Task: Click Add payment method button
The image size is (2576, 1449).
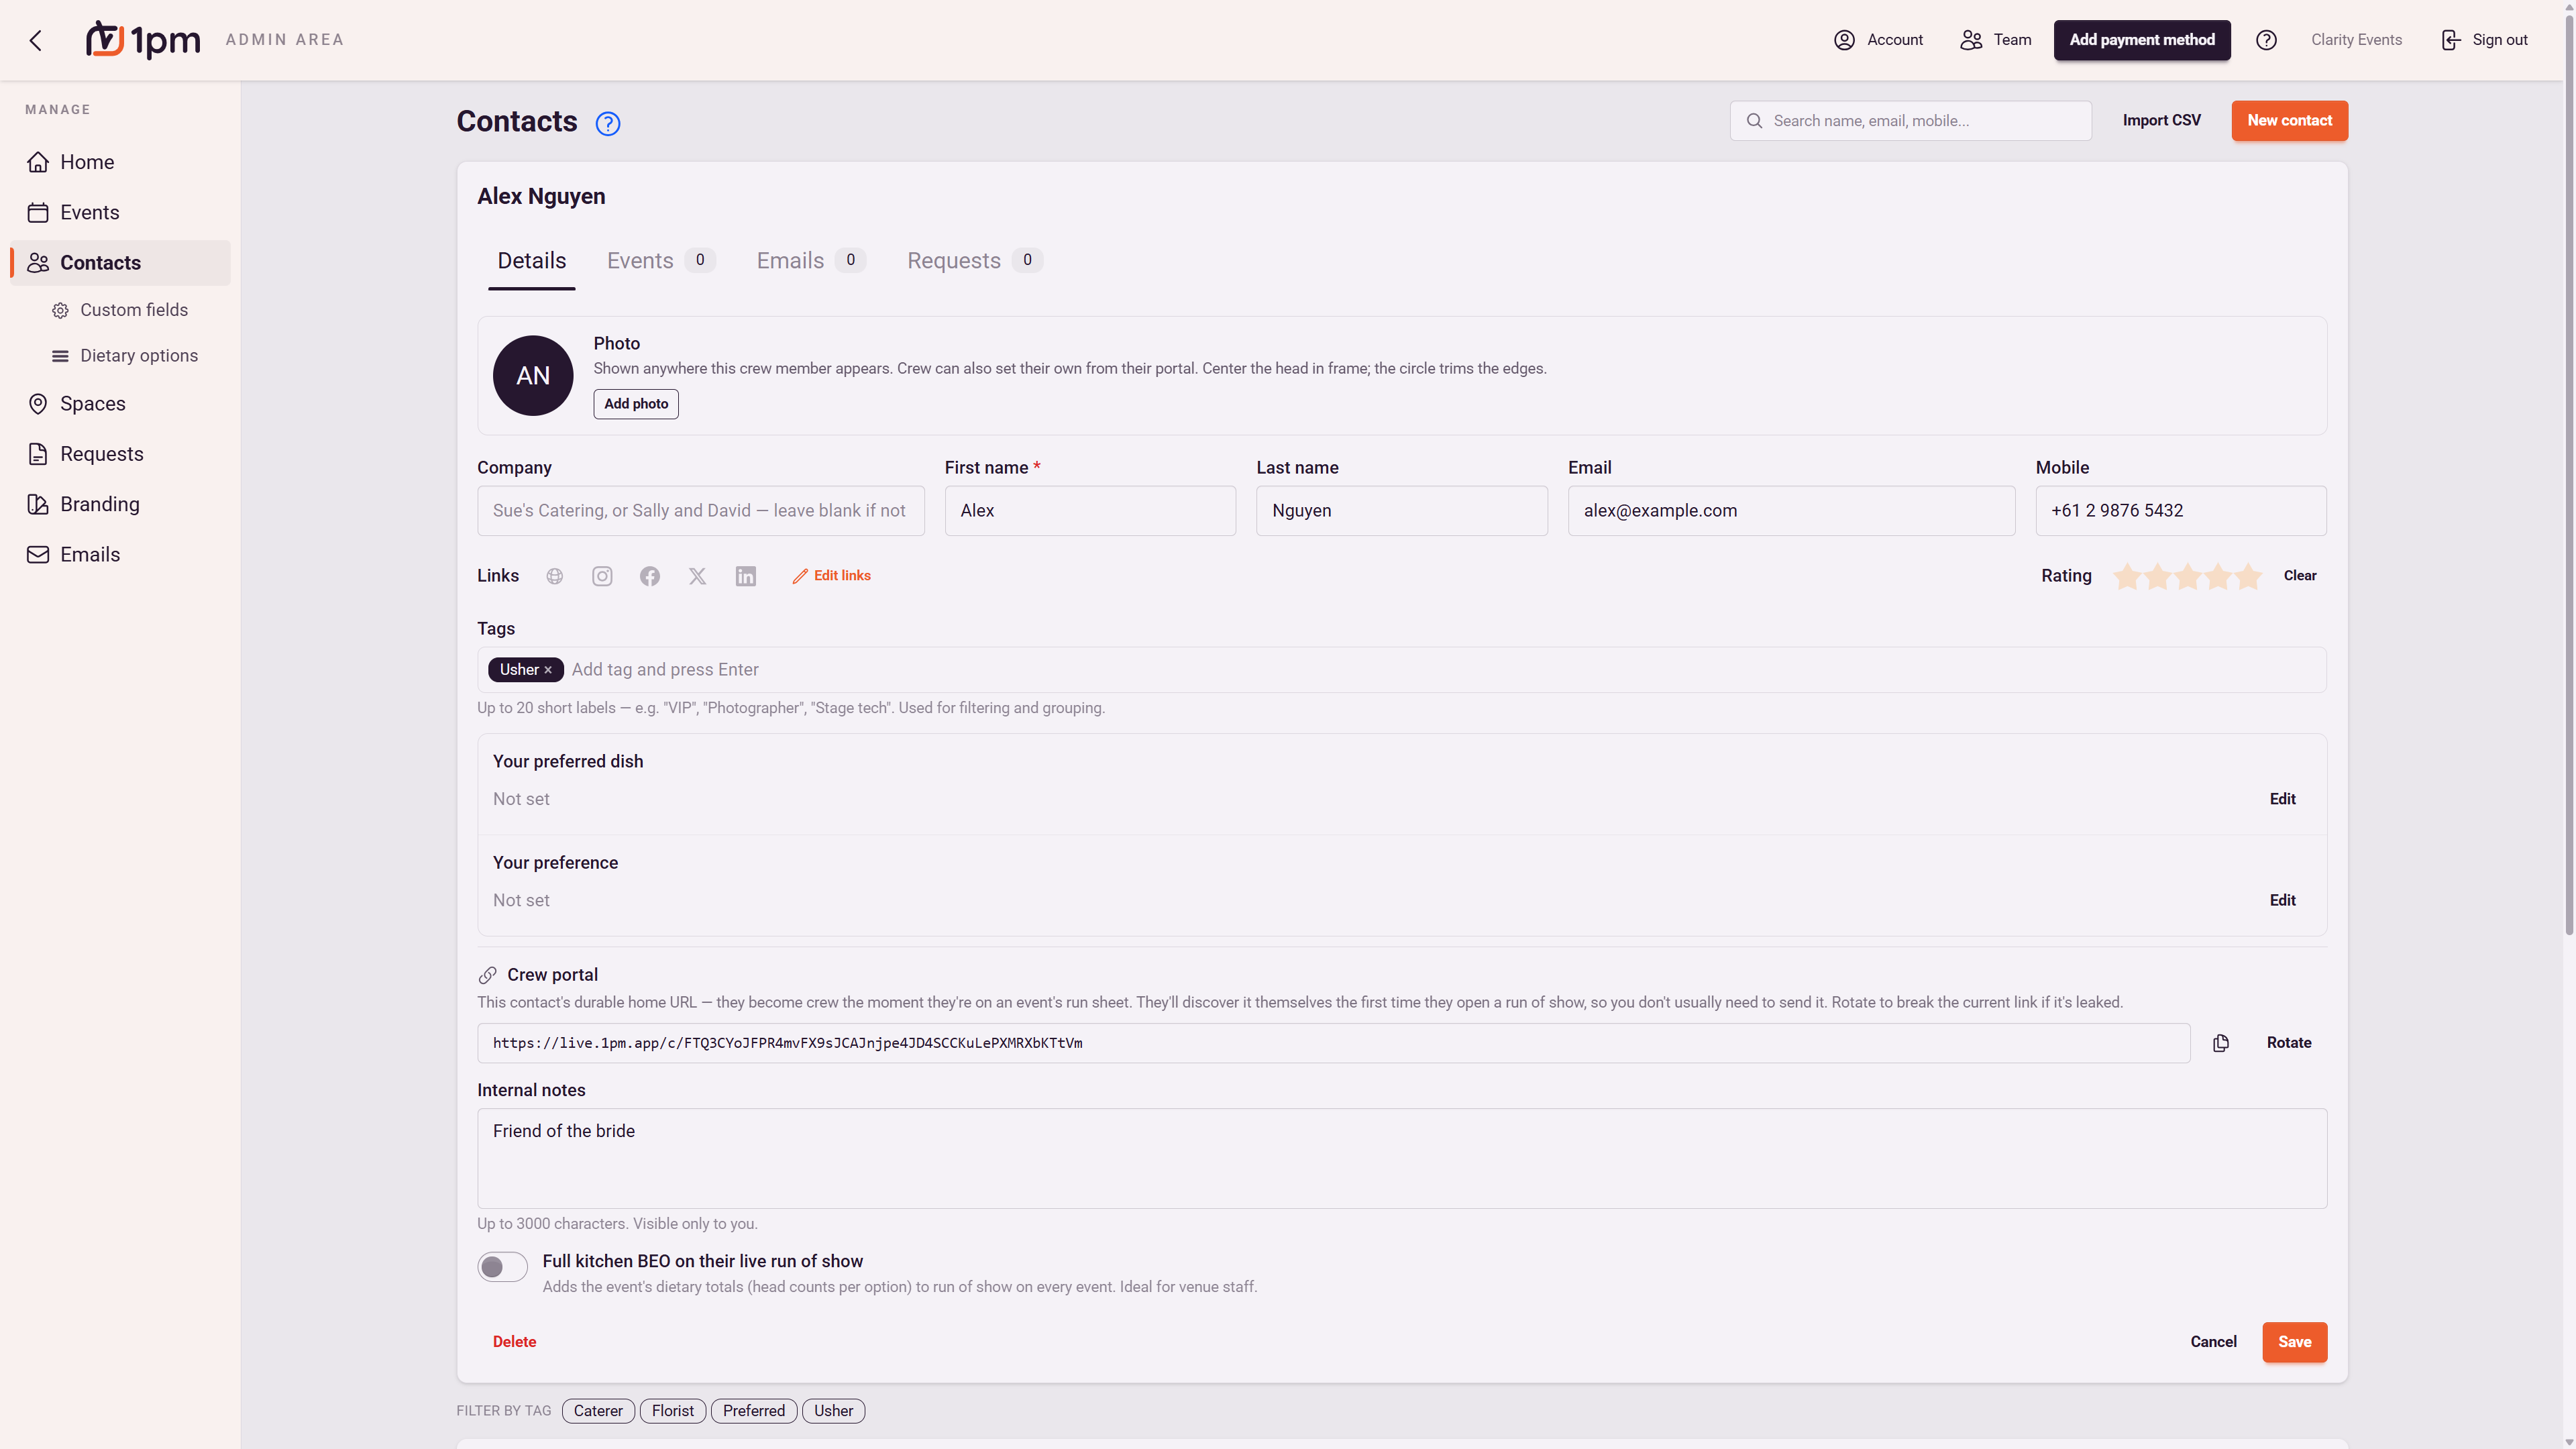Action: pyautogui.click(x=2142, y=40)
